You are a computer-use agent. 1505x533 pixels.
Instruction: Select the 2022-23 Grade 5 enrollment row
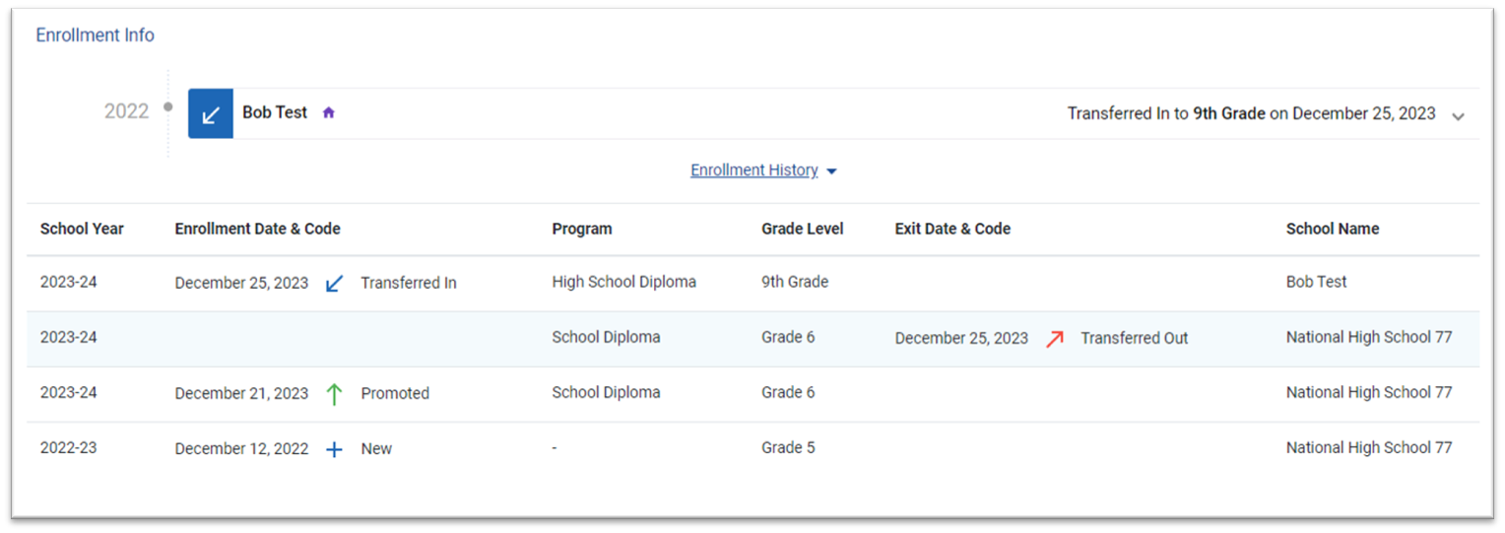click(788, 448)
